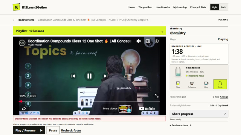
Task: Skip to previous video icon
Action: (x=73, y=76)
